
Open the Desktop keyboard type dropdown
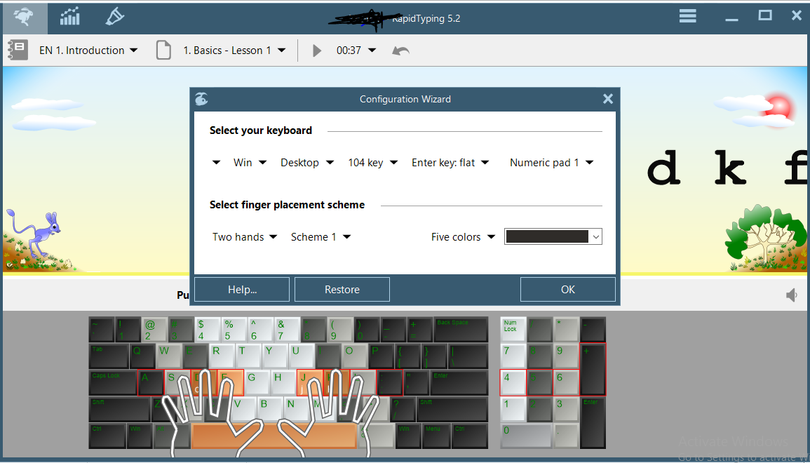pyautogui.click(x=307, y=163)
